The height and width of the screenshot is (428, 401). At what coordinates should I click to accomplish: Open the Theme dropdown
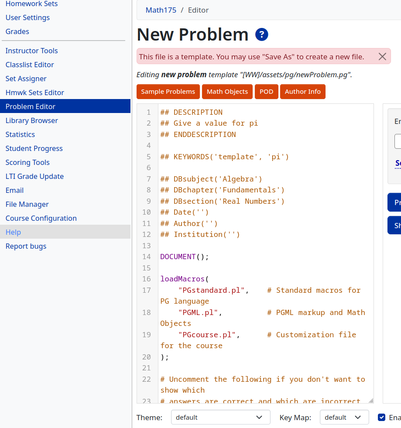pos(220,417)
